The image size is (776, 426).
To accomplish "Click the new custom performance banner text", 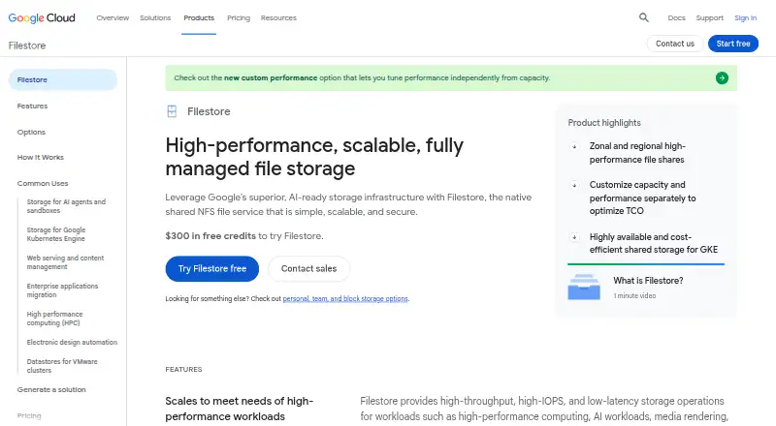I will pyautogui.click(x=271, y=78).
